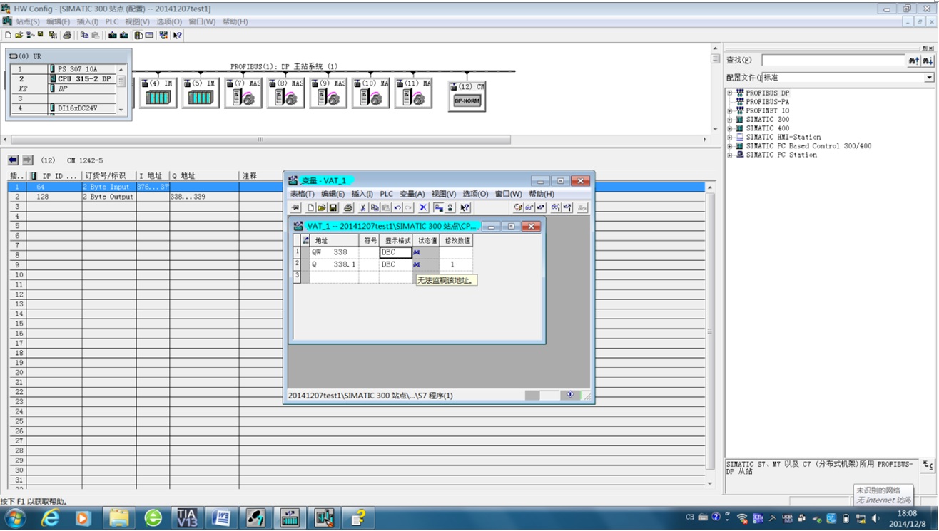939x531 pixels.
Task: Open the Word icon on the taskbar
Action: [221, 518]
